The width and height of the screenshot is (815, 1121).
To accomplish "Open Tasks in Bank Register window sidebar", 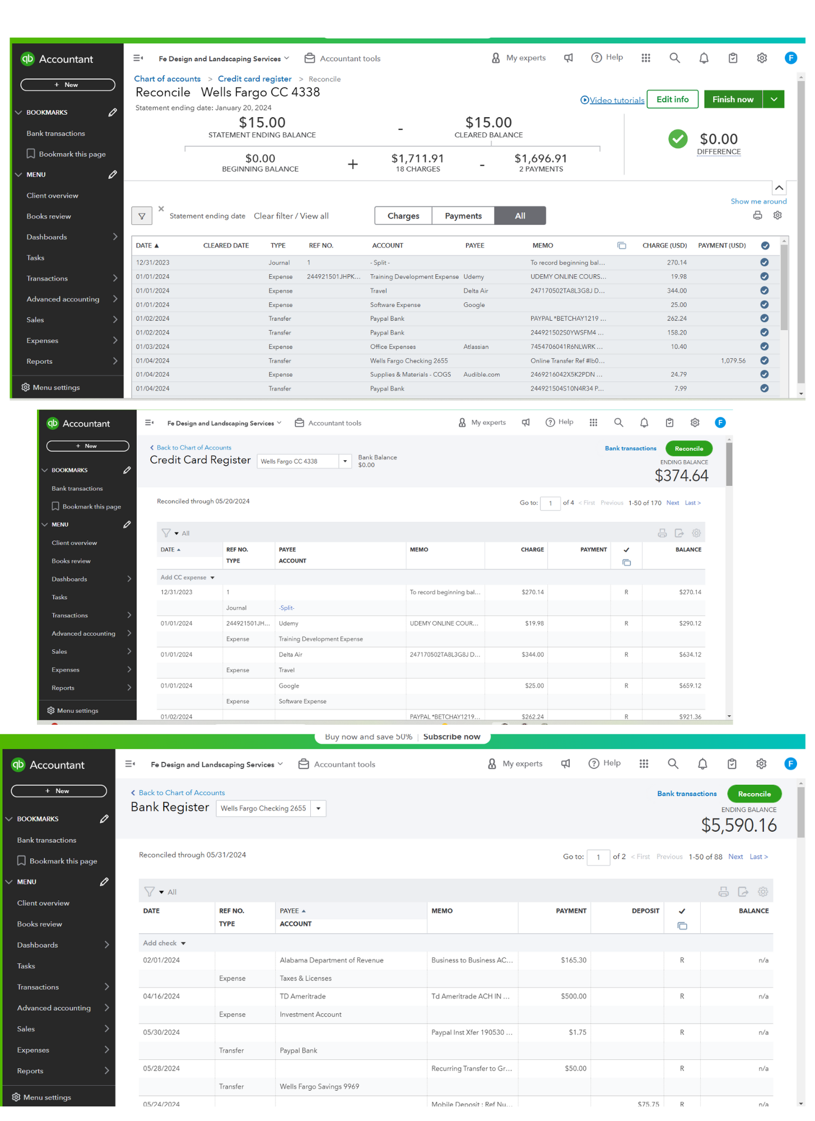I will pos(26,966).
